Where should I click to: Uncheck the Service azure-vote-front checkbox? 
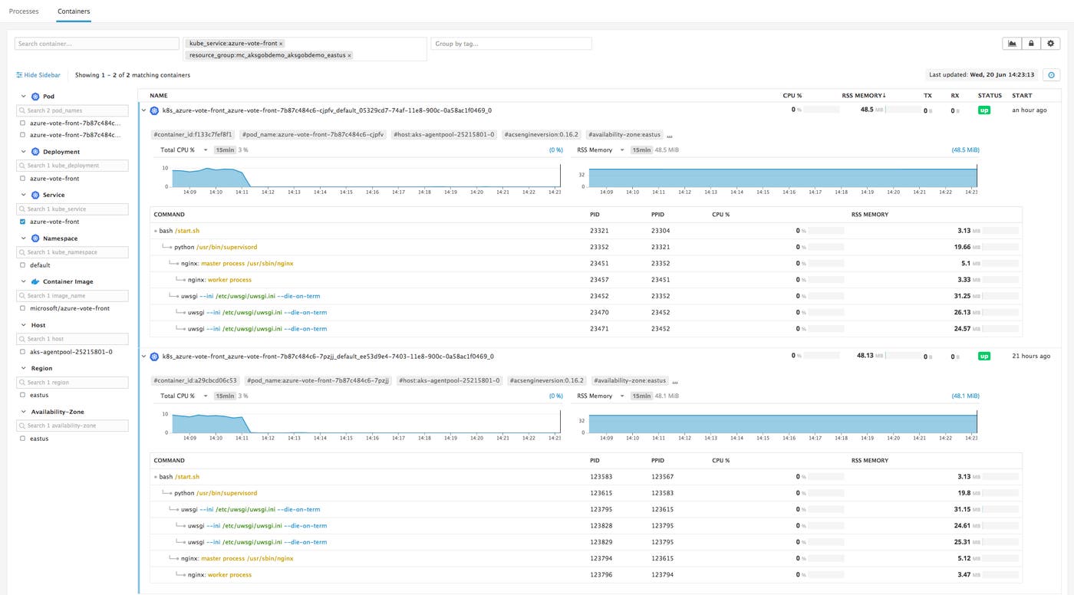[22, 222]
